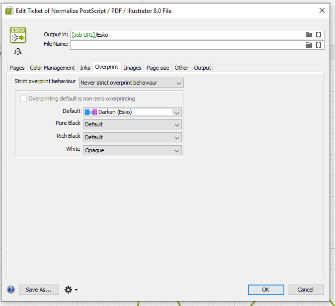The height and width of the screenshot is (306, 335).
Task: Open the help question mark icon
Action: click(11, 290)
